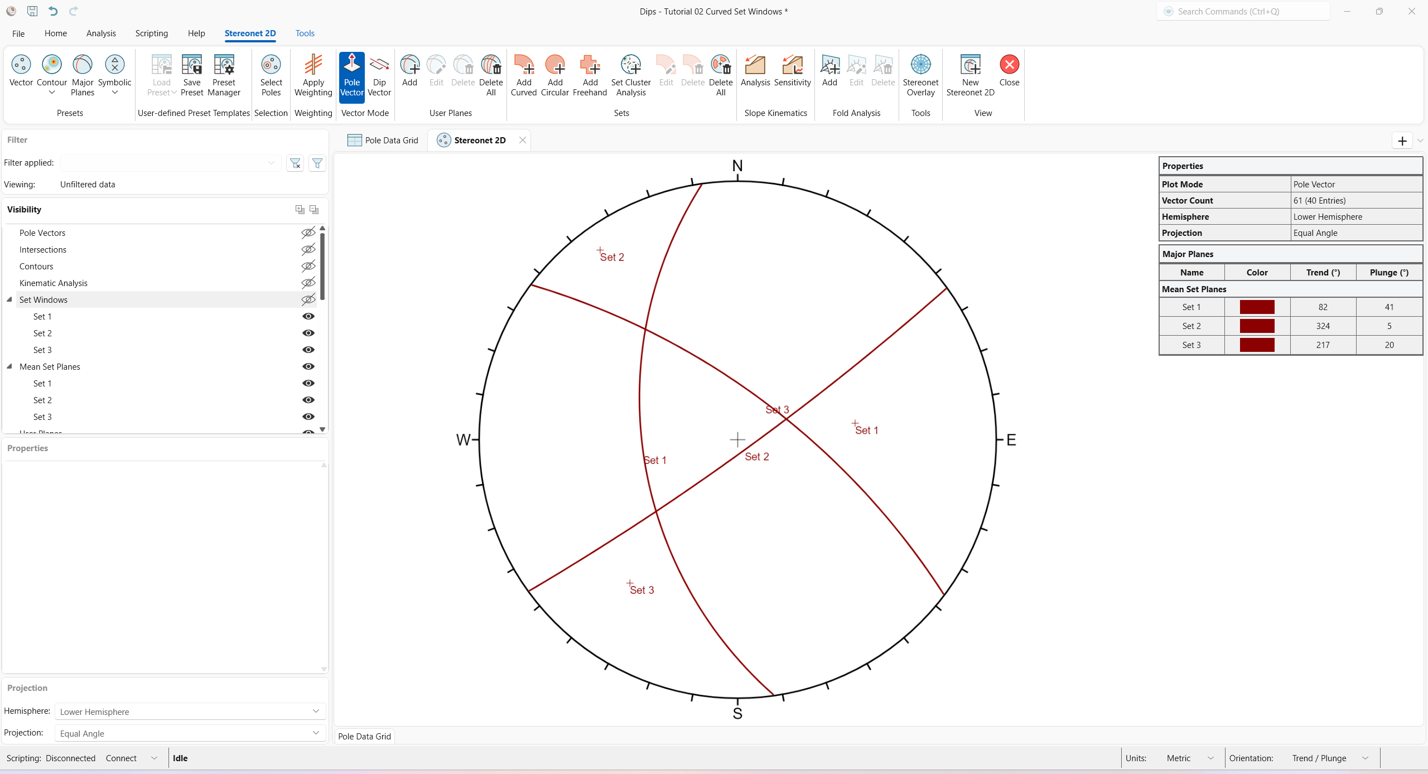The height and width of the screenshot is (774, 1428).
Task: Collapse the Set Windows tree item
Action: click(9, 299)
